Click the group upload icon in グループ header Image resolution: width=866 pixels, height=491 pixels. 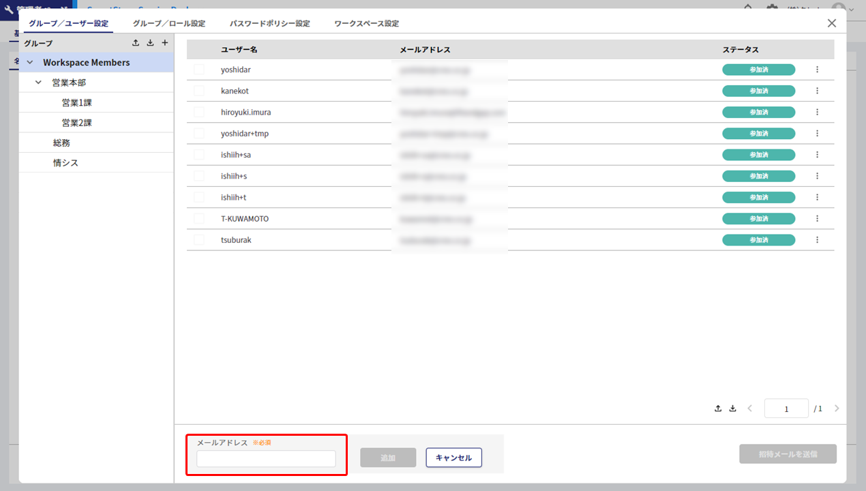[x=136, y=43]
